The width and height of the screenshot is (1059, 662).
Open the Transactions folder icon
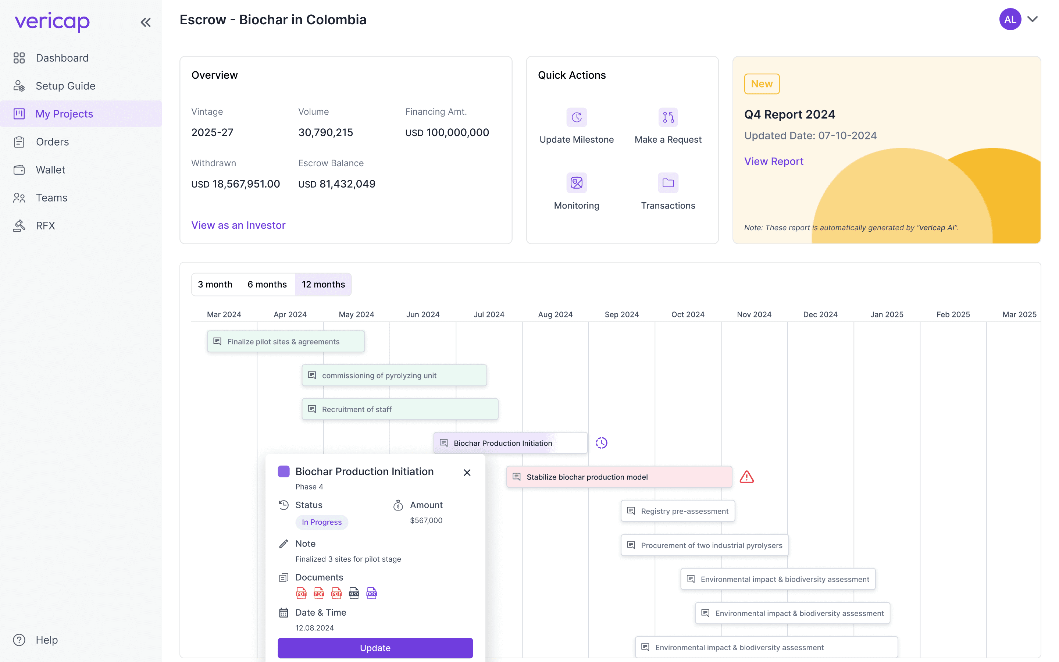coord(668,183)
